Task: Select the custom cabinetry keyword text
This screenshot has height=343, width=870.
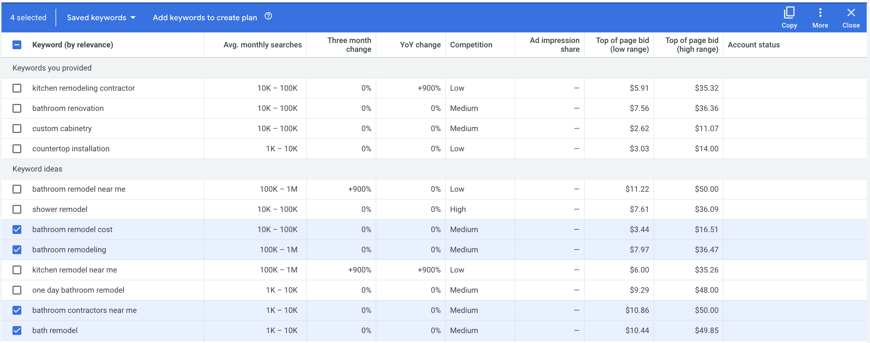Action: (x=62, y=129)
